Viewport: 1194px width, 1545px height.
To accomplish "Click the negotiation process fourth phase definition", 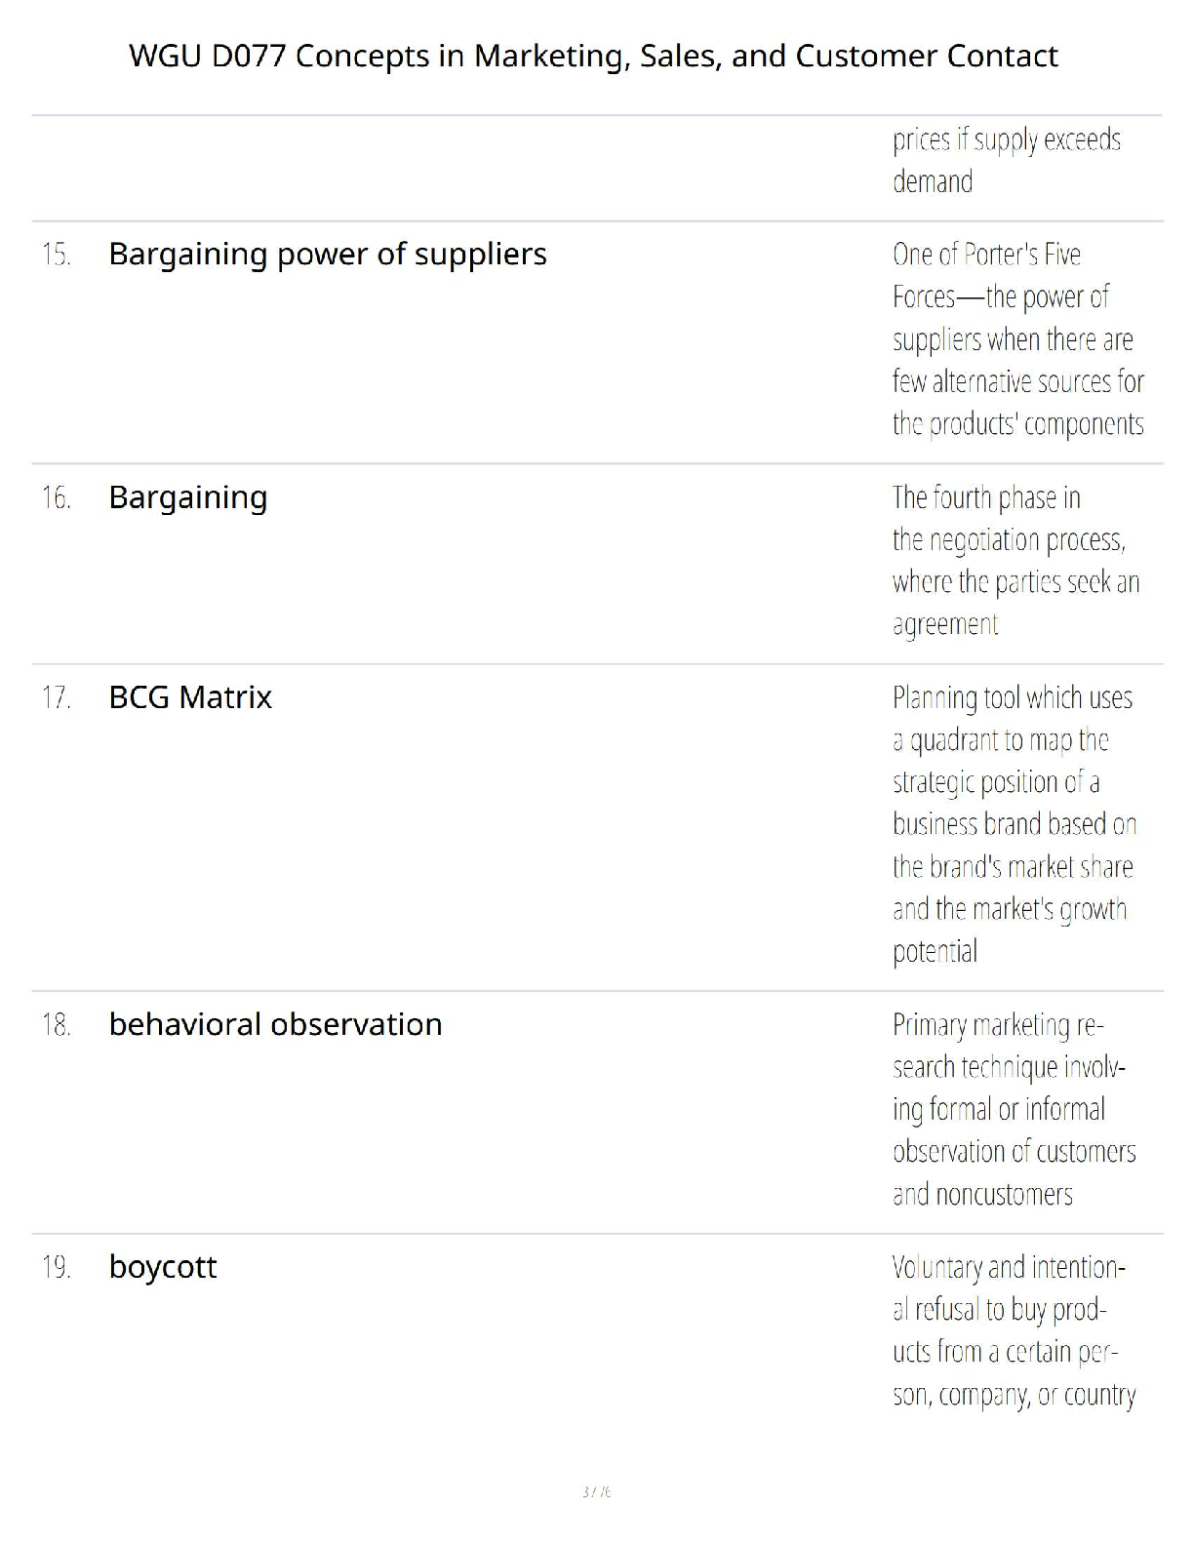I will point(1015,560).
